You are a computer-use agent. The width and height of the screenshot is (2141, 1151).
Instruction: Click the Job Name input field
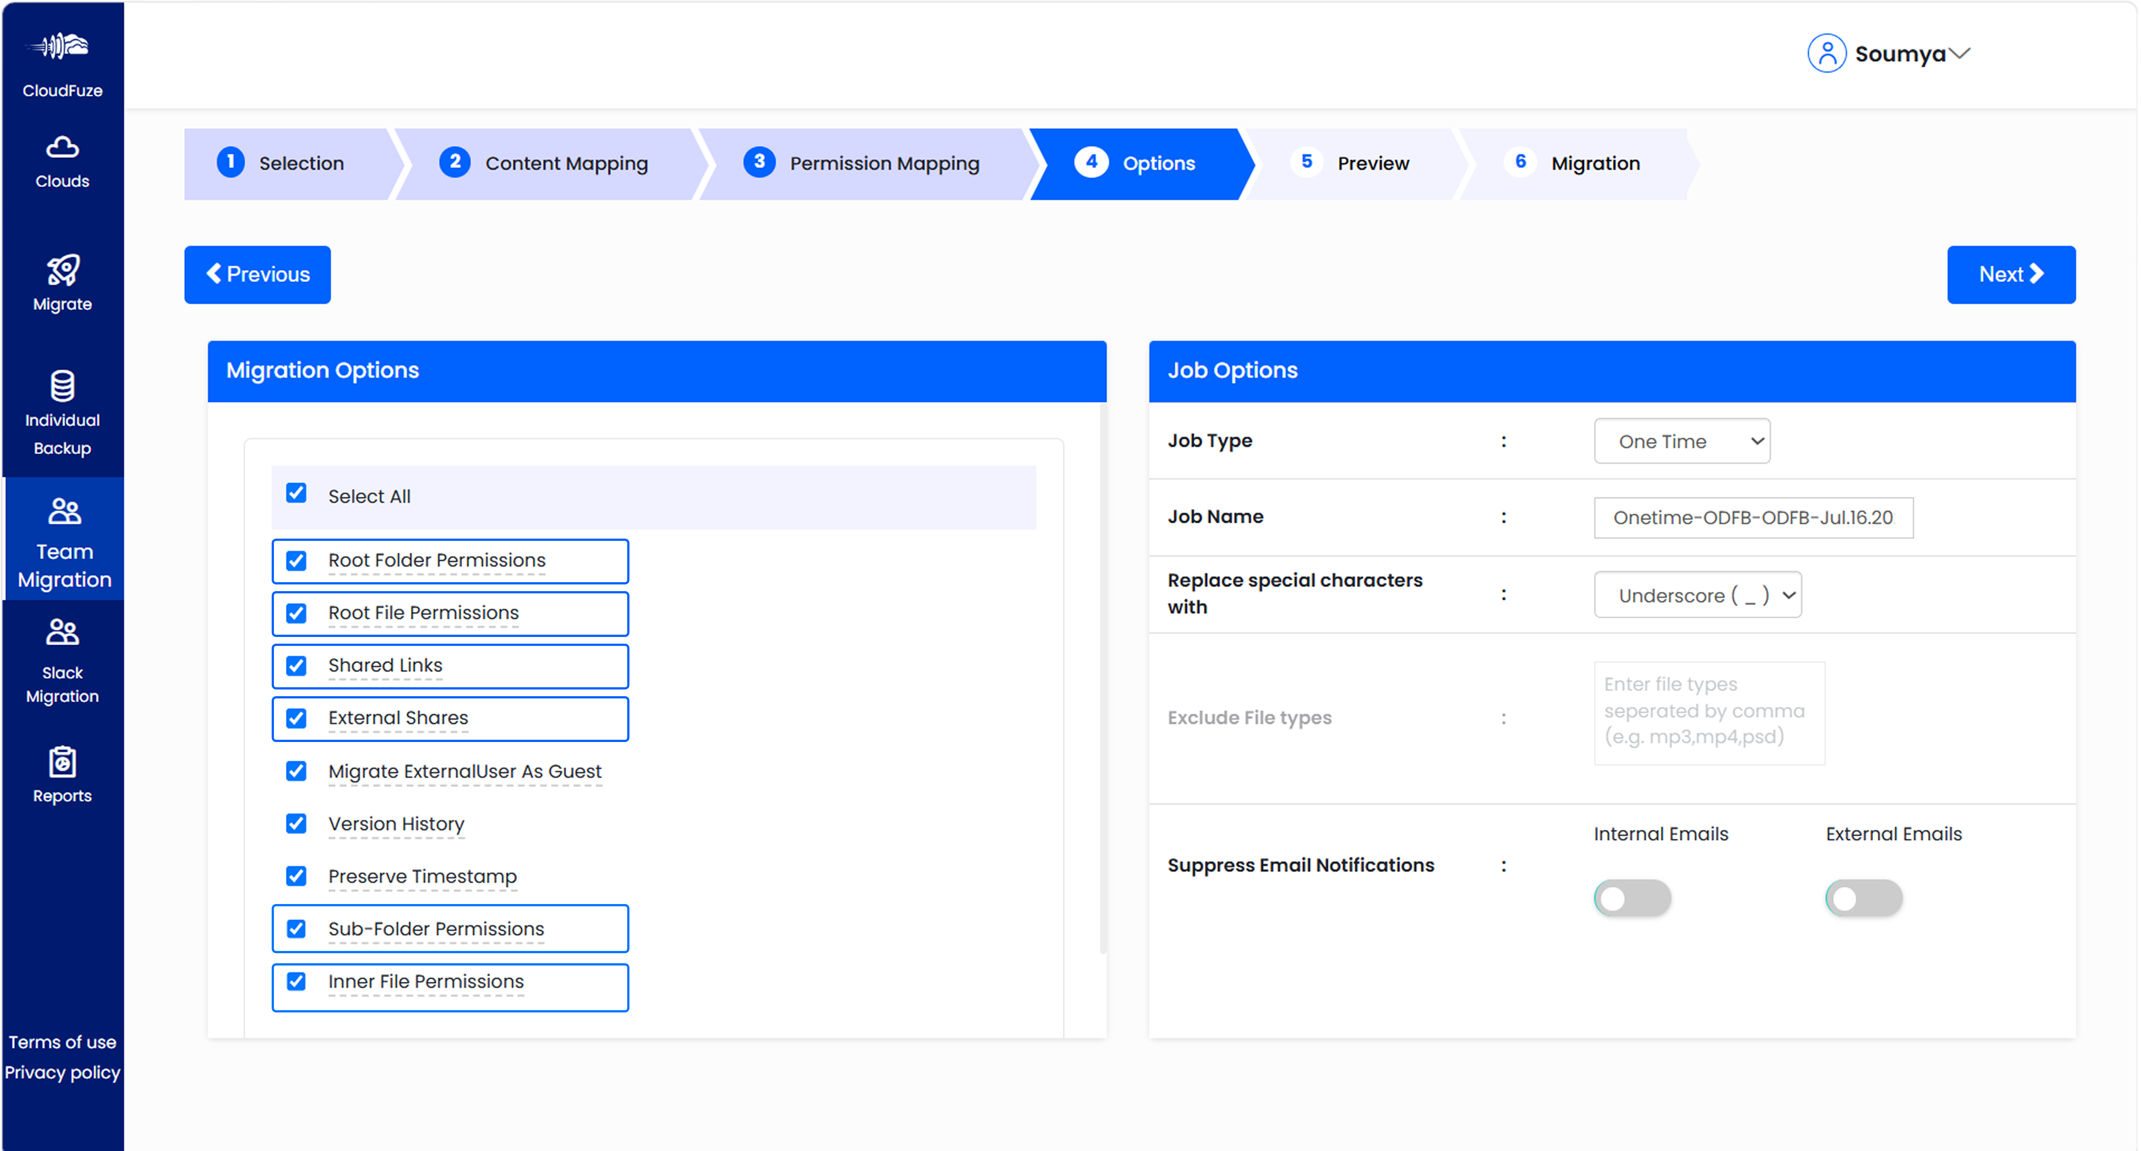click(x=1754, y=517)
